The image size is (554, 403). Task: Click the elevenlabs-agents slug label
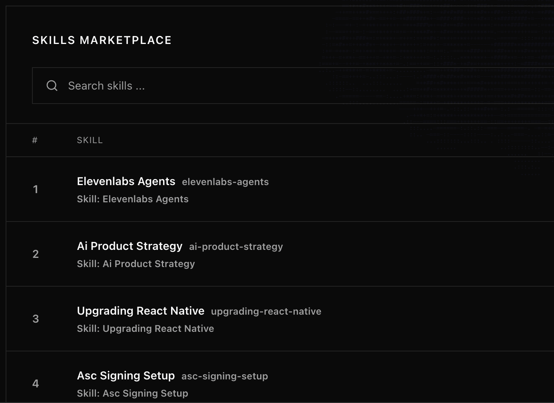(x=225, y=182)
